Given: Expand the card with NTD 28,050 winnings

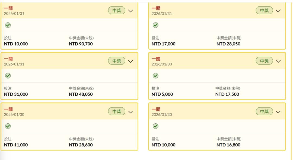Looking at the screenshot, I should [278, 11].
